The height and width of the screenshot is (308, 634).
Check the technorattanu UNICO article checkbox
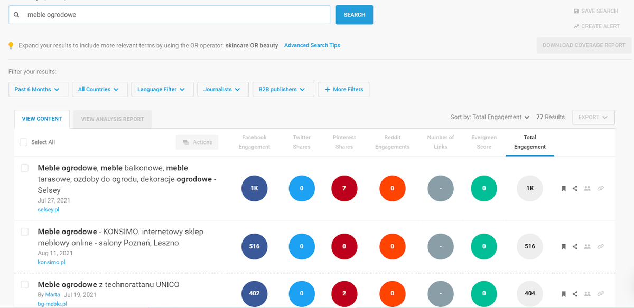24,285
